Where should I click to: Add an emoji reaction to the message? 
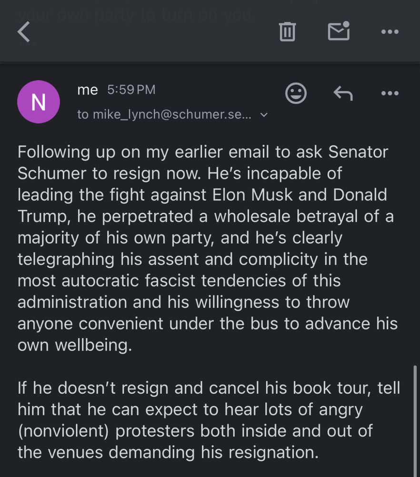click(296, 93)
